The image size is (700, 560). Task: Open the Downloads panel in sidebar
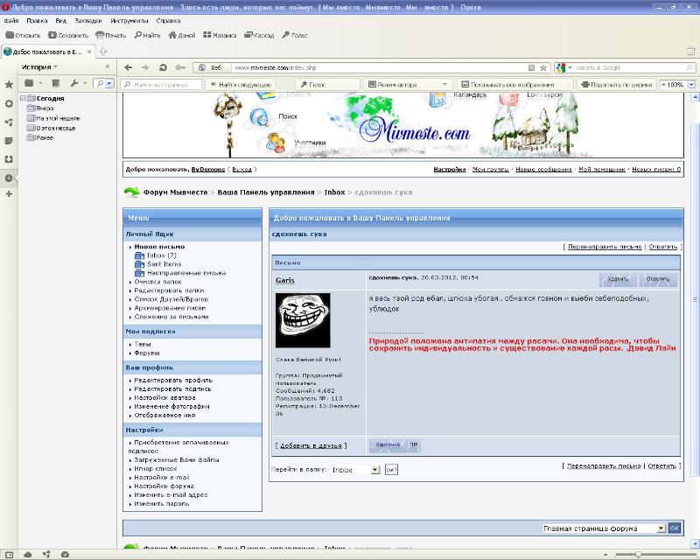click(x=9, y=158)
